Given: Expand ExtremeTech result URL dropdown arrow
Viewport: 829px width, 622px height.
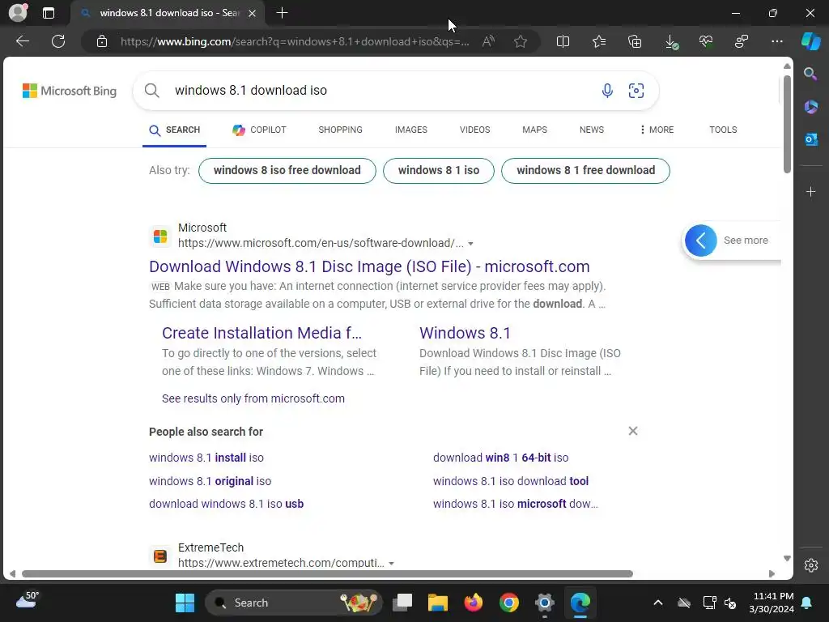Looking at the screenshot, I should pyautogui.click(x=391, y=564).
